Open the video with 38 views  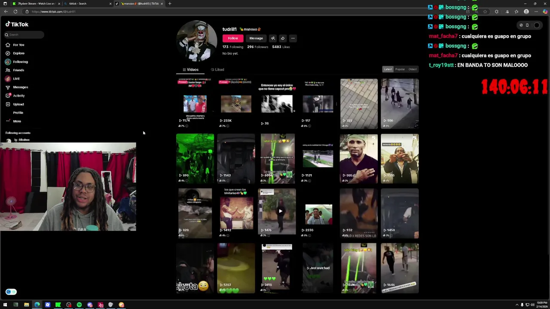(277, 103)
